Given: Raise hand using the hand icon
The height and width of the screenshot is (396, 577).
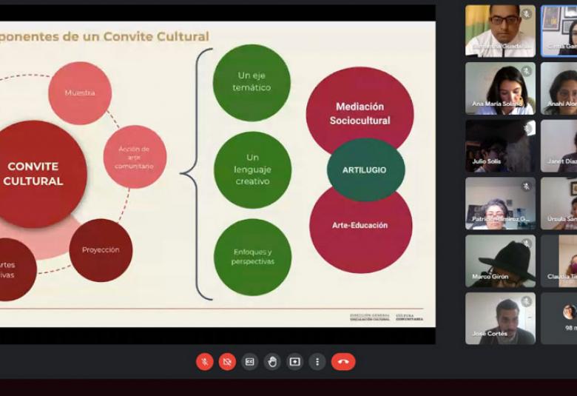Looking at the screenshot, I should click(x=272, y=362).
